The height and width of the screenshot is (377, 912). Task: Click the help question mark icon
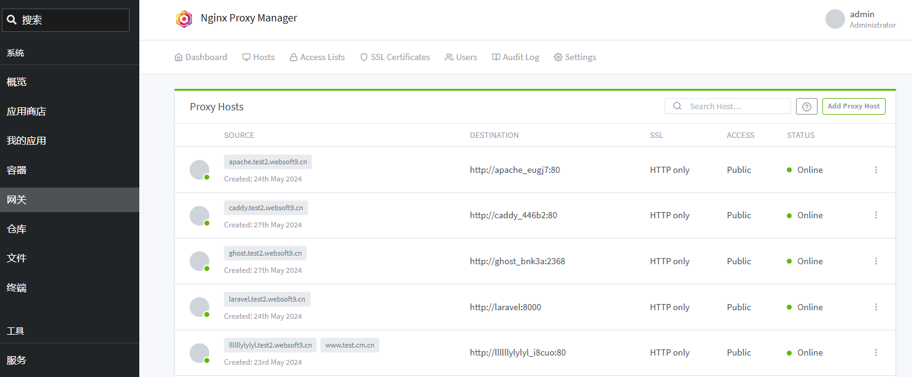coord(806,107)
